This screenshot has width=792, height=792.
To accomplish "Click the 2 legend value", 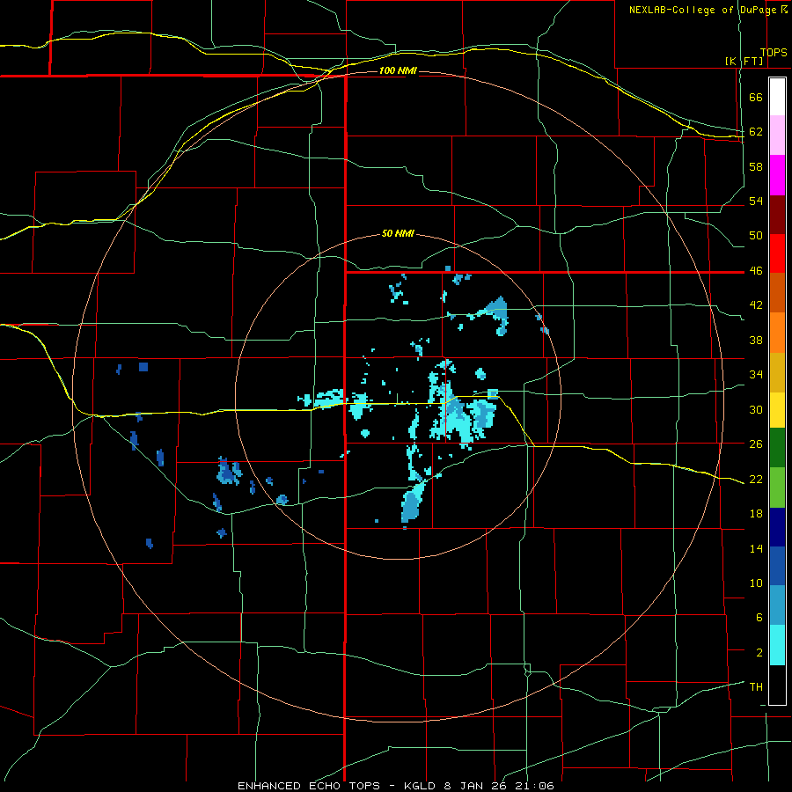I will [759, 652].
